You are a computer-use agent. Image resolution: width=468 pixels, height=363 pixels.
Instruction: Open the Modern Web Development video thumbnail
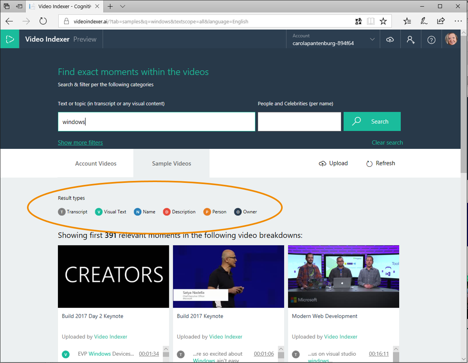[x=344, y=277]
